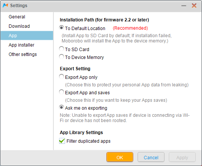This screenshot has width=202, height=166.
Task: Go to the App installer section
Action: tap(21, 45)
